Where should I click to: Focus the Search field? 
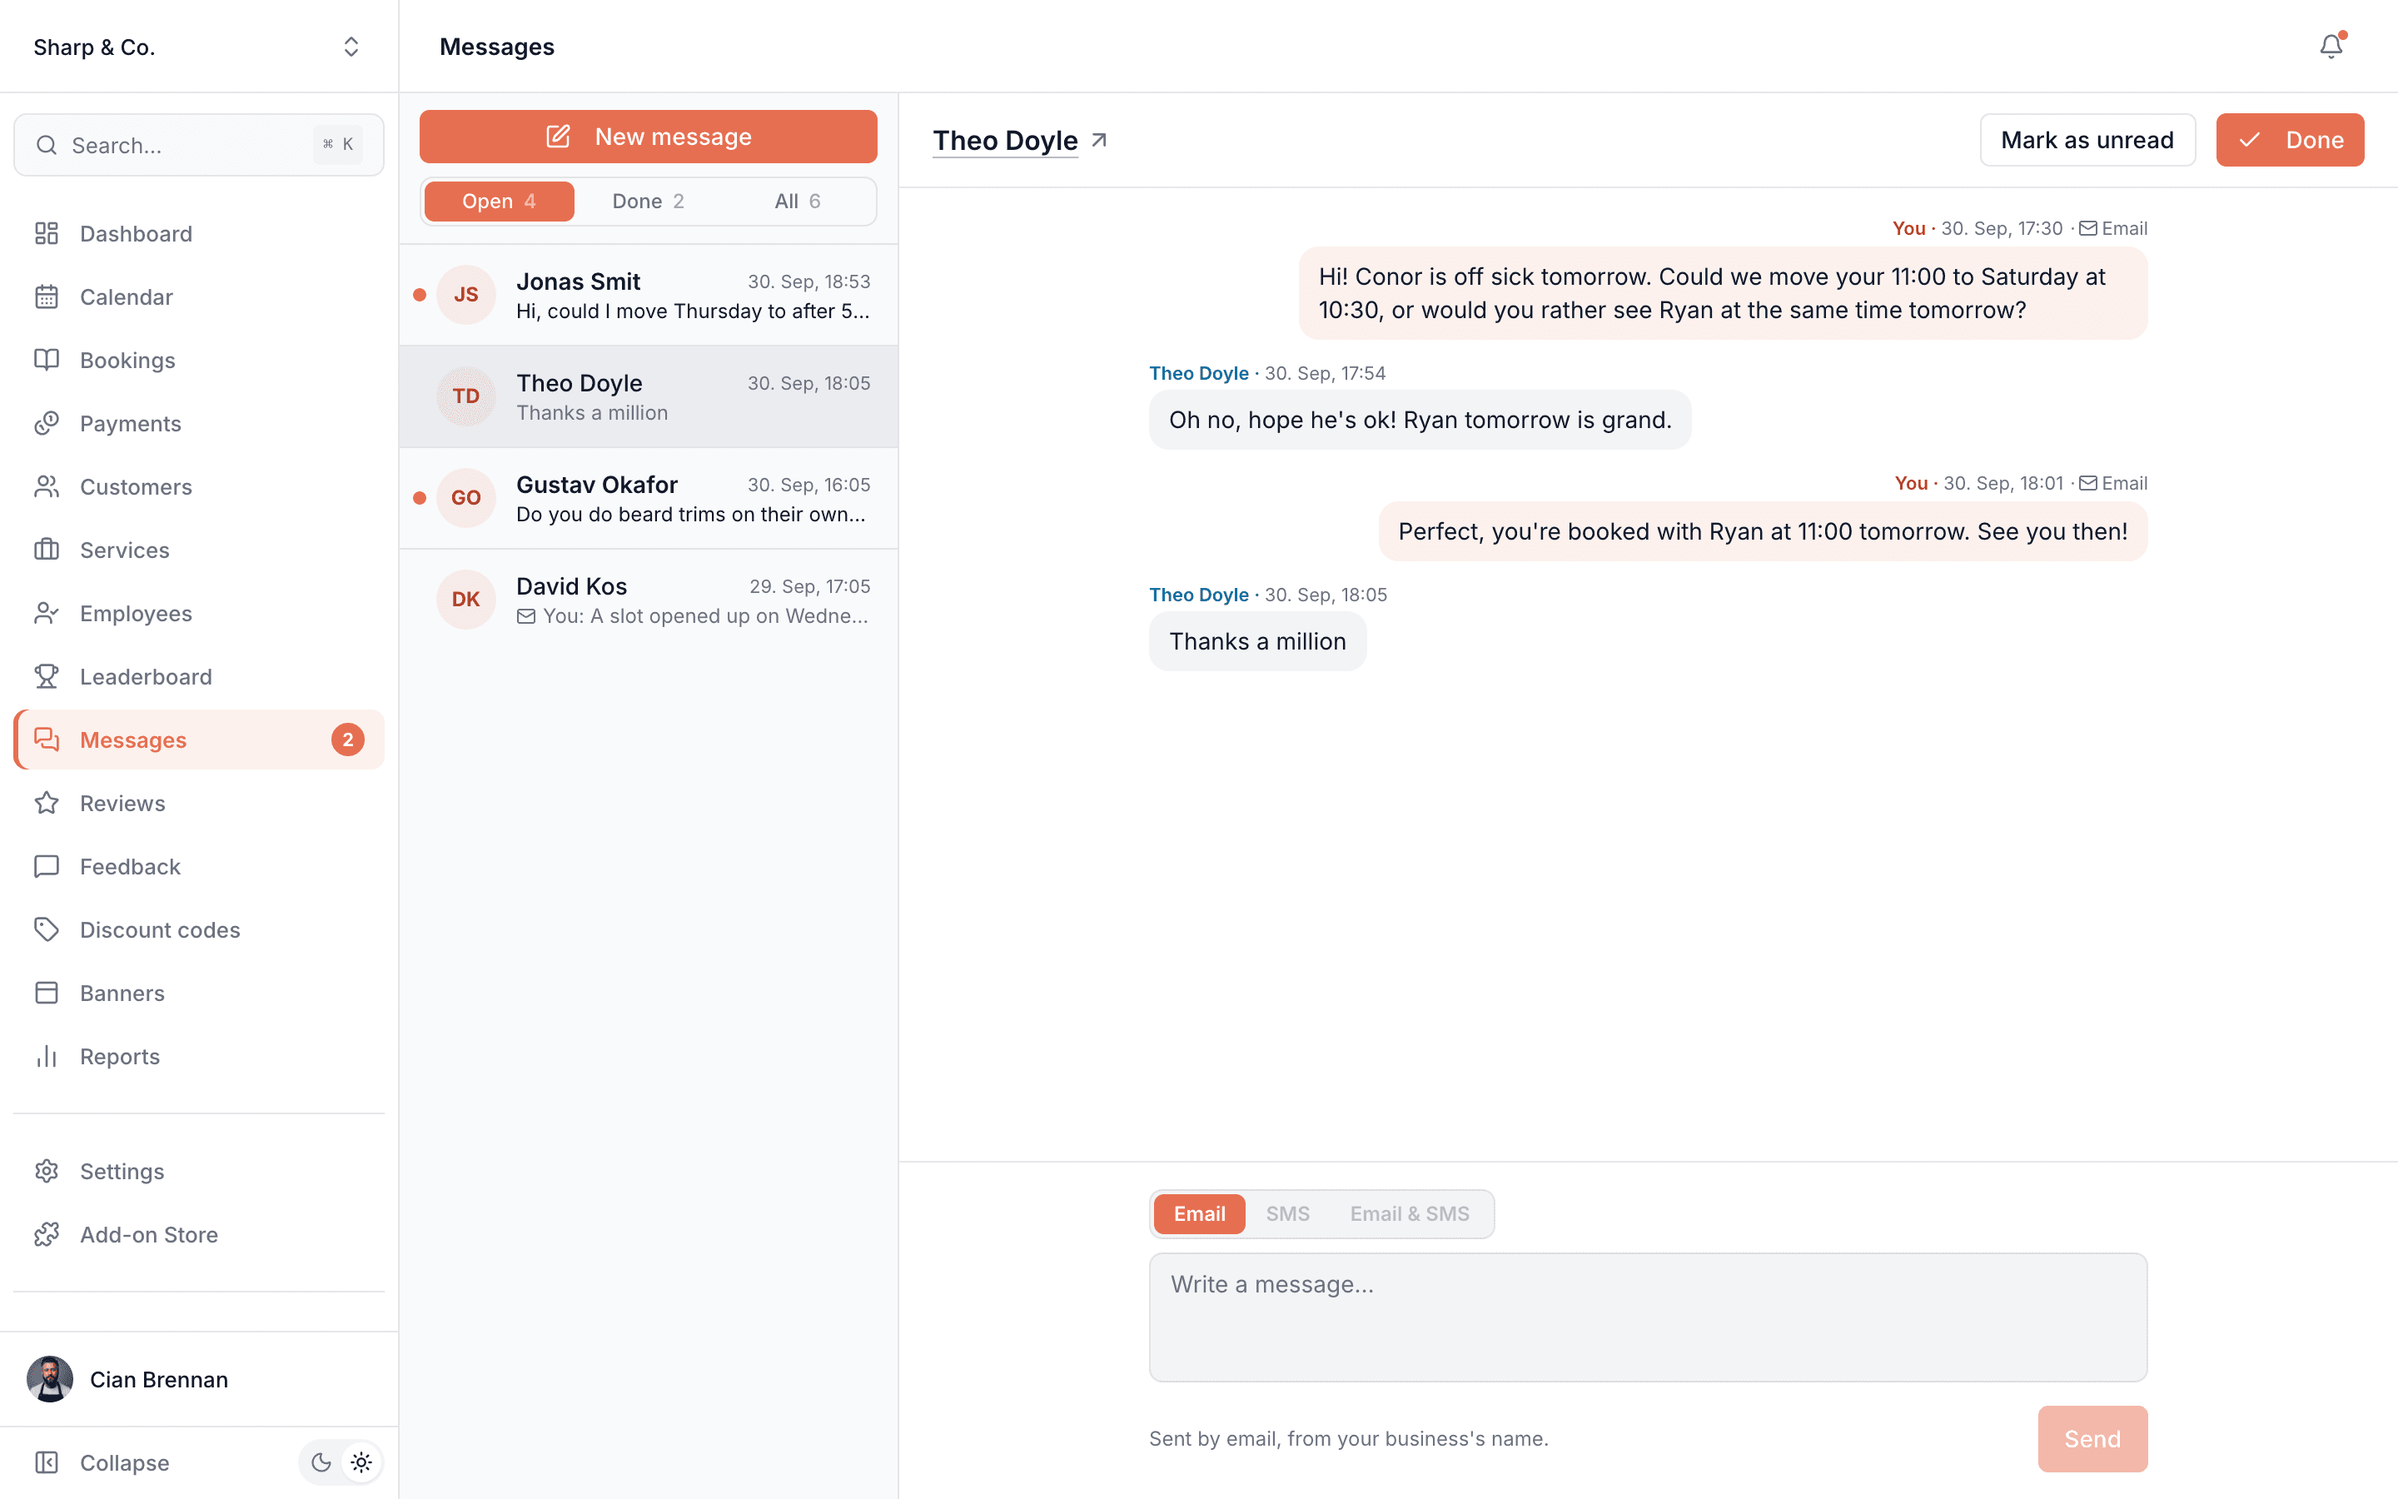click(198, 145)
